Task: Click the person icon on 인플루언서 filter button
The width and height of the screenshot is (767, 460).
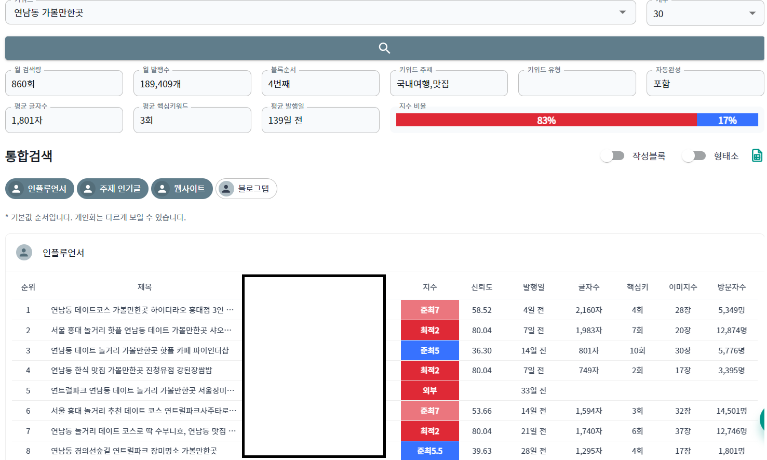Action: click(x=16, y=189)
